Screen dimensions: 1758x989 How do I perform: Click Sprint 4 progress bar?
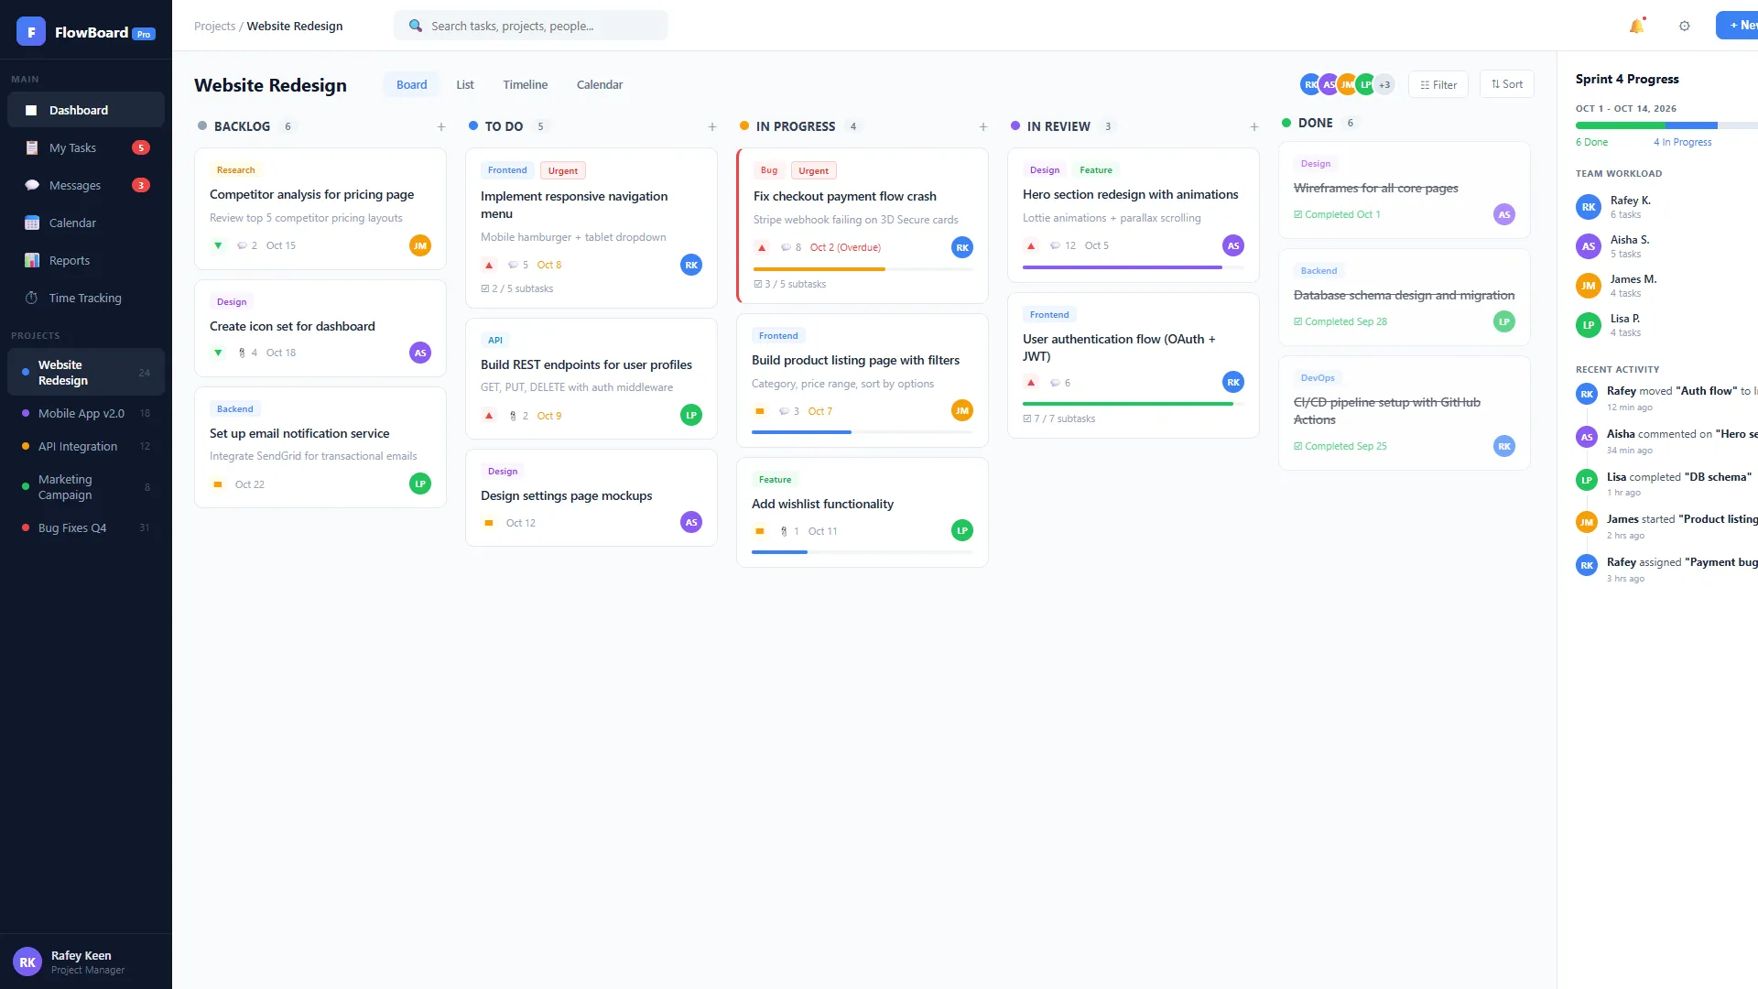[x=1666, y=125]
